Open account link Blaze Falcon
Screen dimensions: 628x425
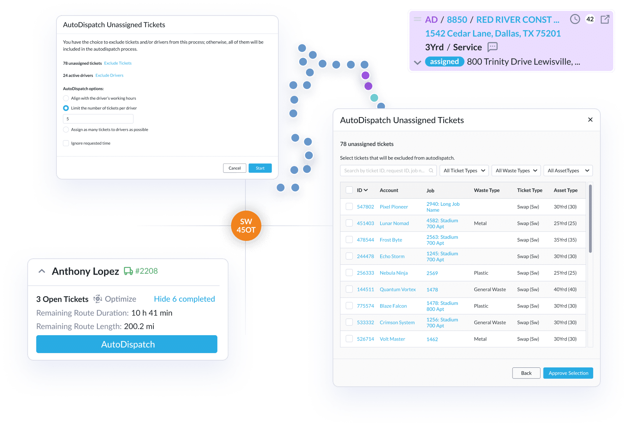(x=393, y=306)
